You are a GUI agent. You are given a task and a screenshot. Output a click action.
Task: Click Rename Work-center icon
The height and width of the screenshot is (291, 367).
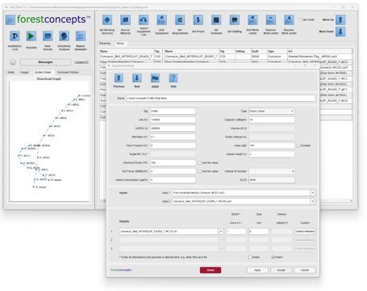point(289,20)
